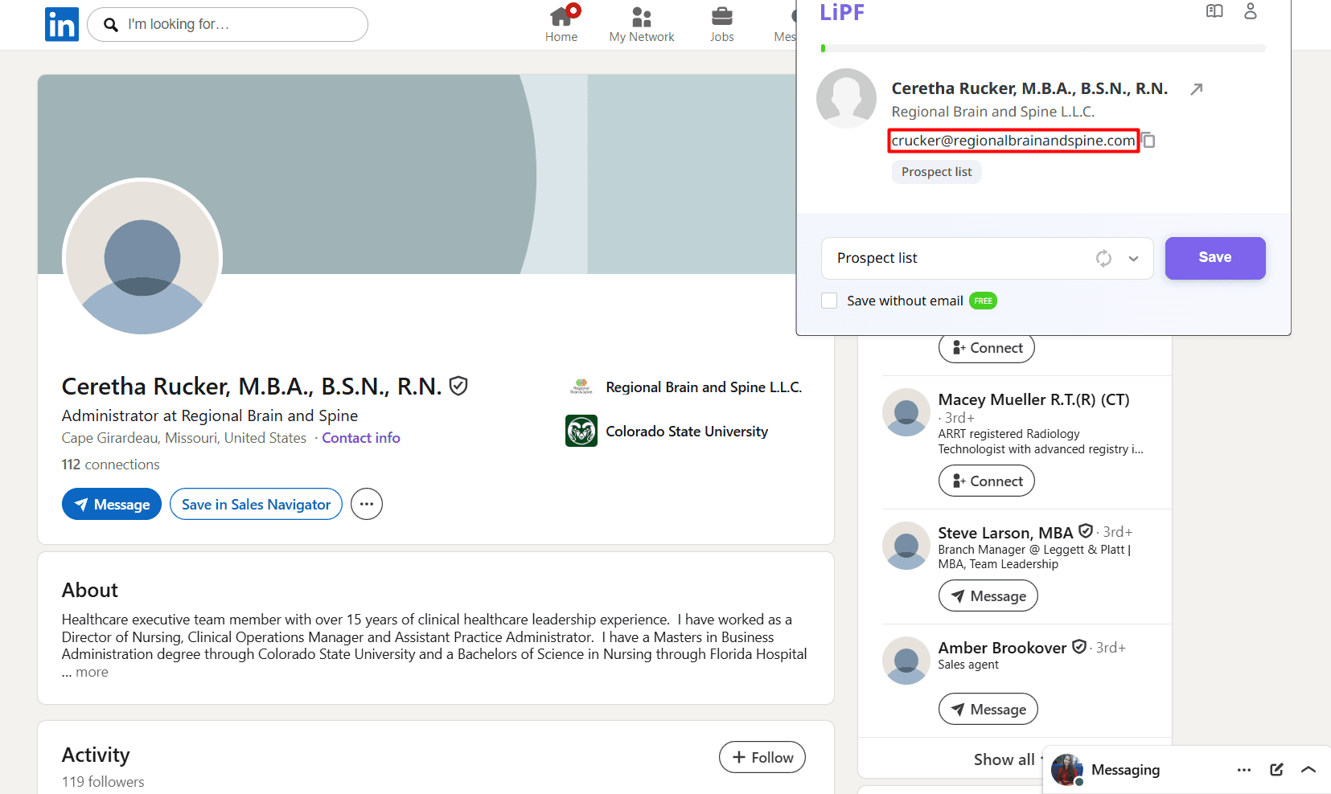Message Steve Larson
Screen dimensions: 1331x794
coord(988,596)
